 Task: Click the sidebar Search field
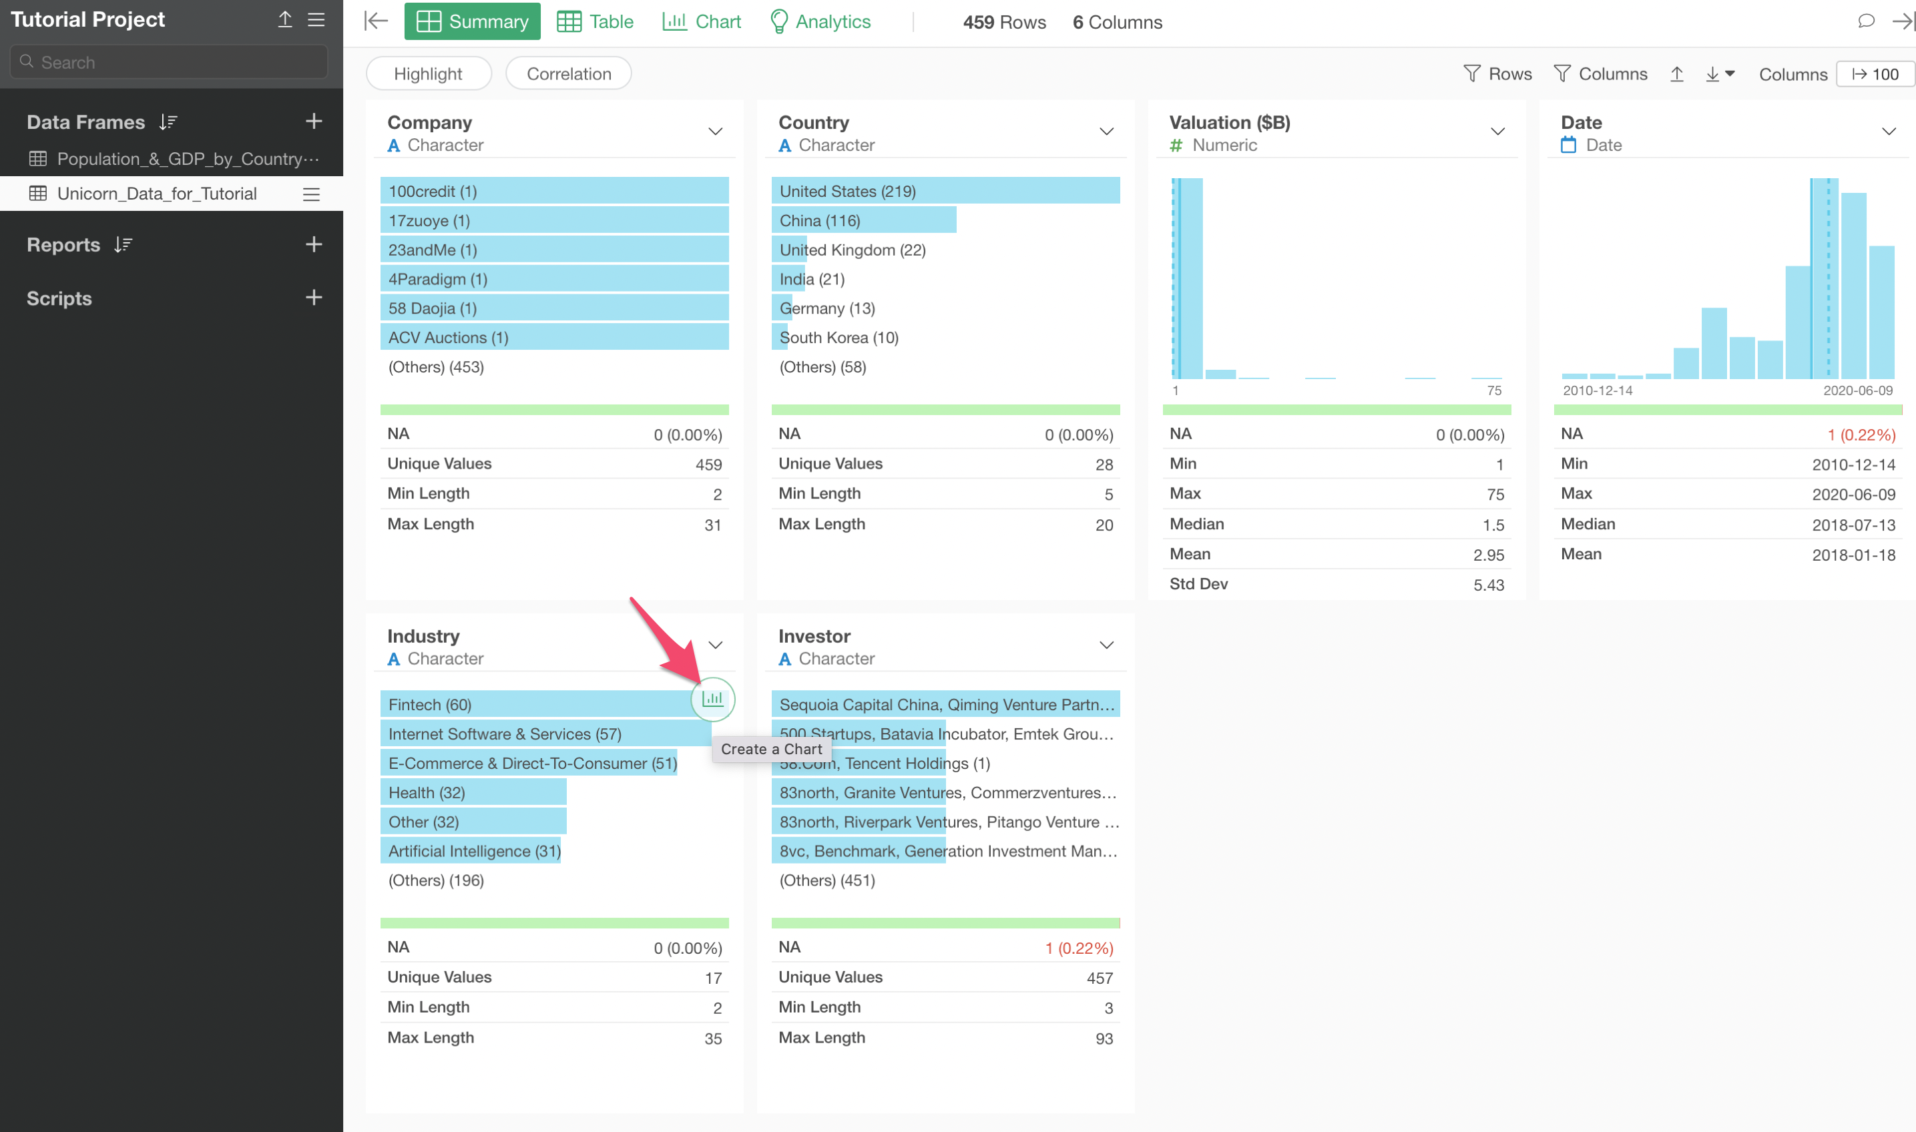click(170, 63)
